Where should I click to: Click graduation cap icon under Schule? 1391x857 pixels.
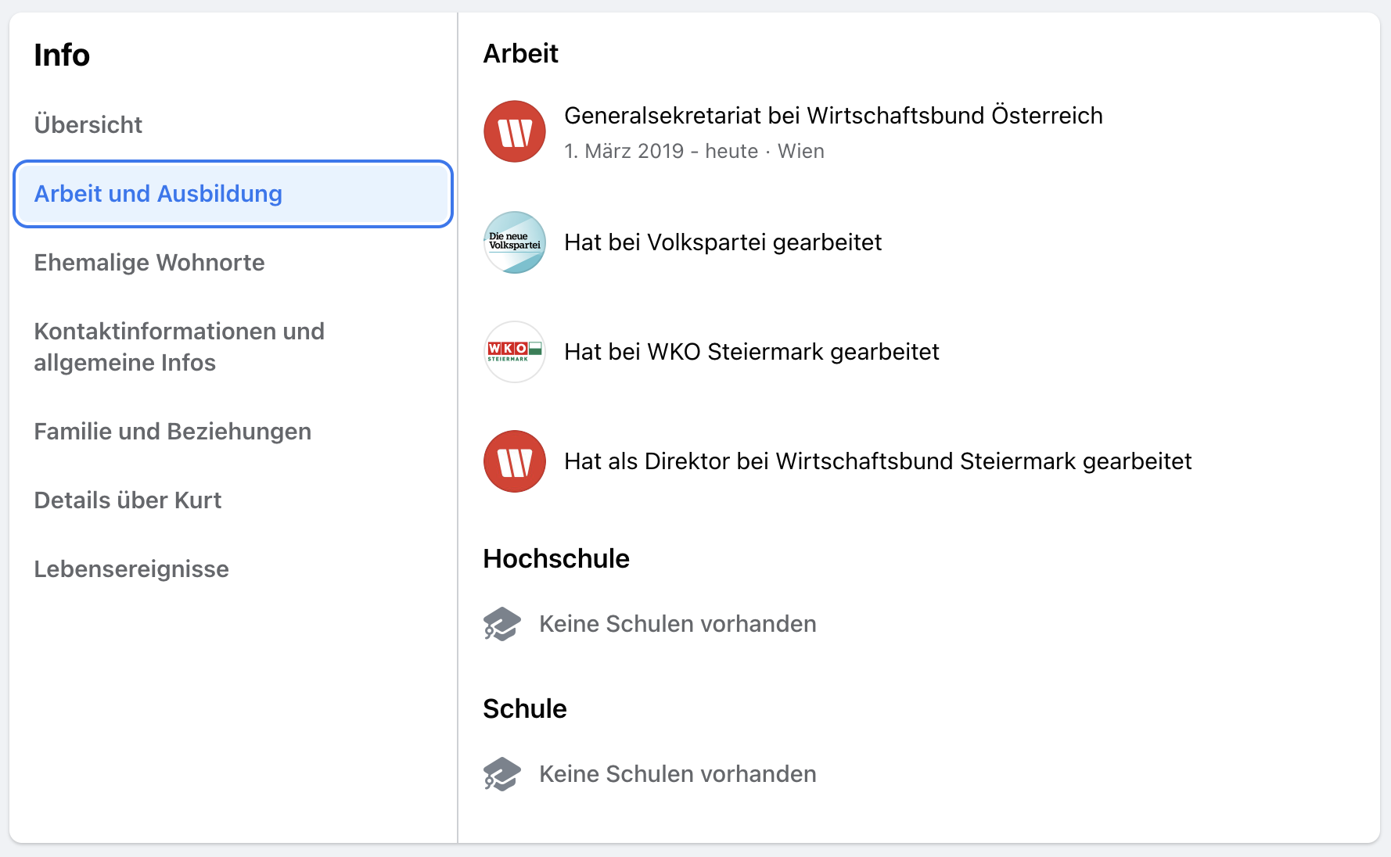coord(502,774)
